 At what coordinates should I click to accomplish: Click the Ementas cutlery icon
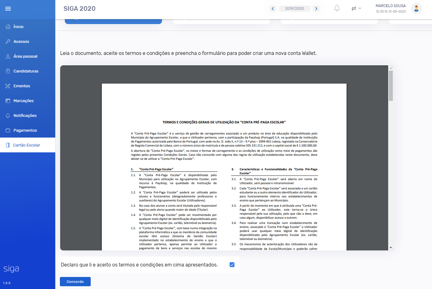(8, 86)
